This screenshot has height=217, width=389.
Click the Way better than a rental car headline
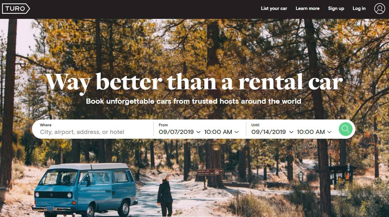[194, 82]
